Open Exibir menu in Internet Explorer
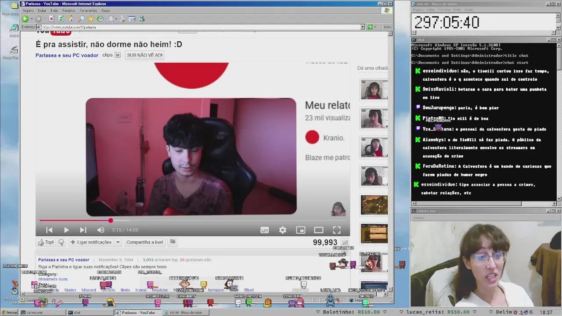The height and width of the screenshot is (316, 562). (54, 11)
